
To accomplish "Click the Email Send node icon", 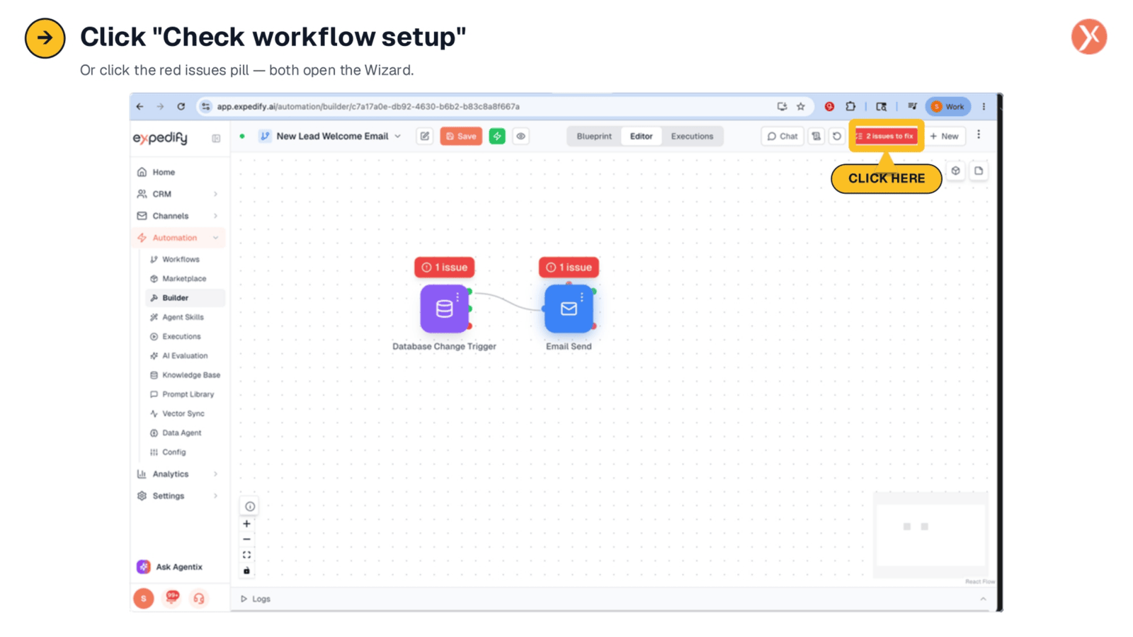I will (x=569, y=309).
